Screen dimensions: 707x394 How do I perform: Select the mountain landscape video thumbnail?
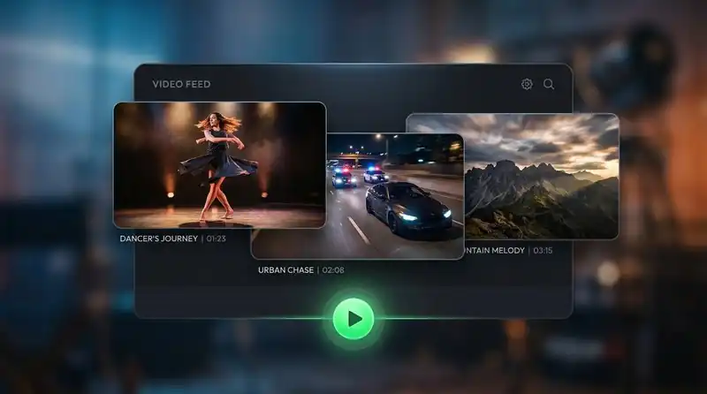(x=513, y=177)
